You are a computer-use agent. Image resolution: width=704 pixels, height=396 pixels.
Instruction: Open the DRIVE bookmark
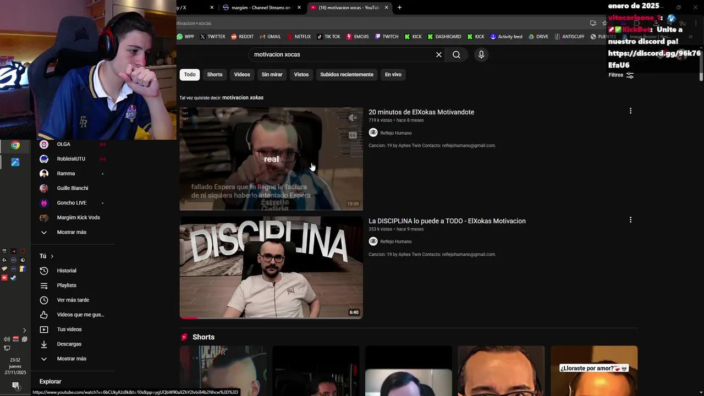tap(538, 36)
